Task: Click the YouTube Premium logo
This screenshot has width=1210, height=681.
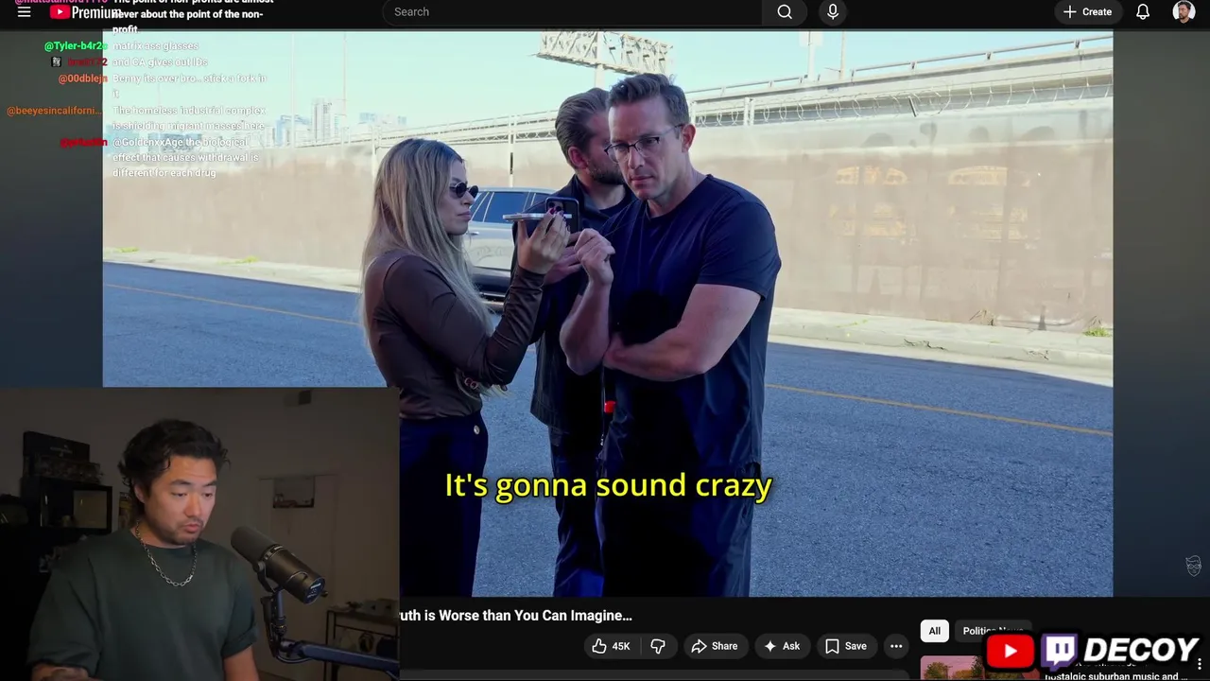Action: click(x=85, y=12)
